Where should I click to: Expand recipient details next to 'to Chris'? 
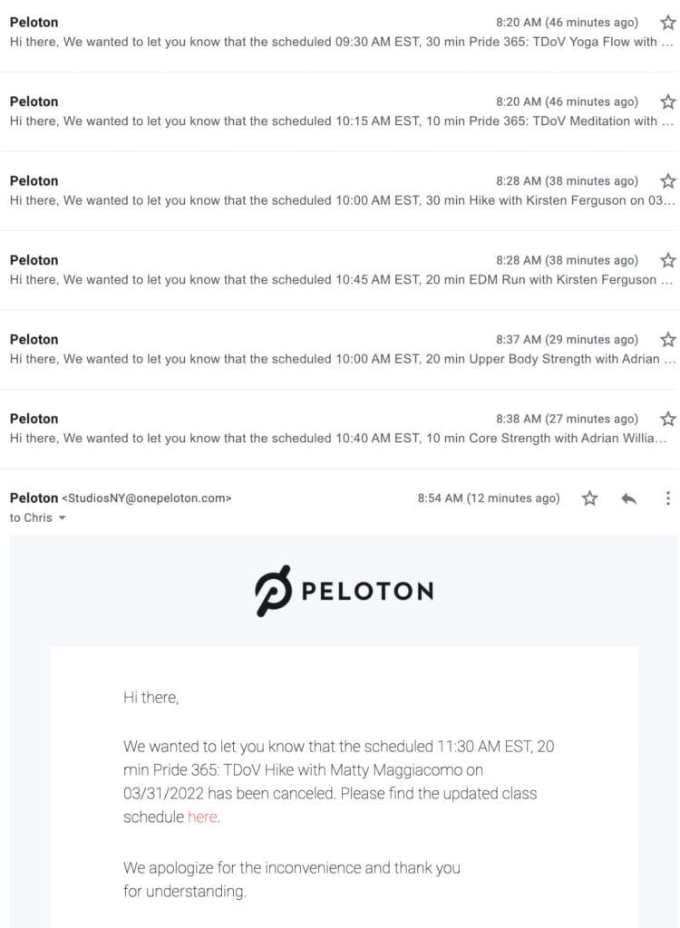(x=62, y=517)
